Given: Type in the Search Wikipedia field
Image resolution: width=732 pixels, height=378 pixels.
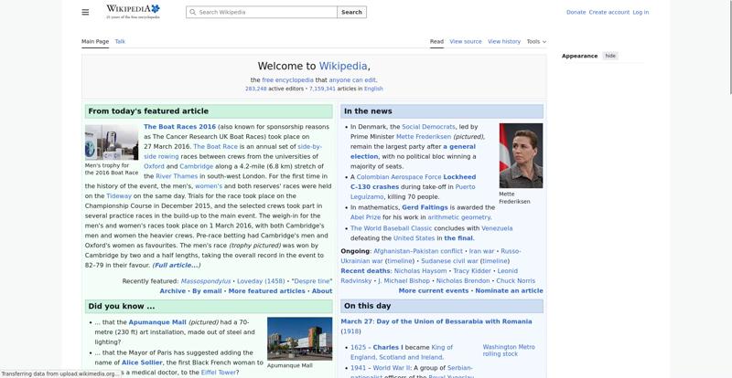Looking at the screenshot, I should [x=265, y=13].
